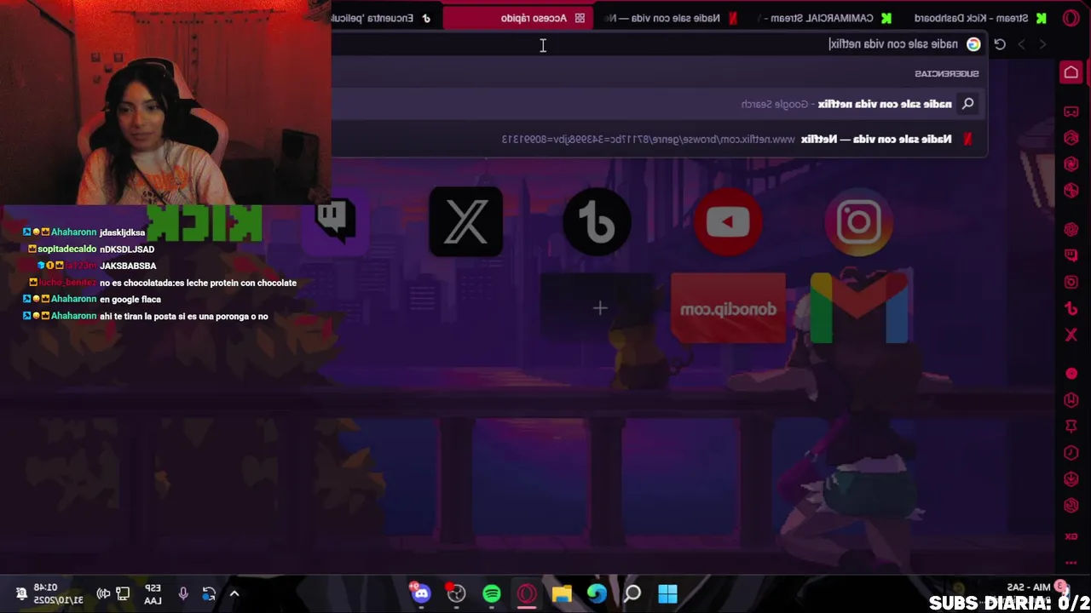The height and width of the screenshot is (613, 1091).
Task: Open the Gmail speed dial tile
Action: tap(859, 308)
